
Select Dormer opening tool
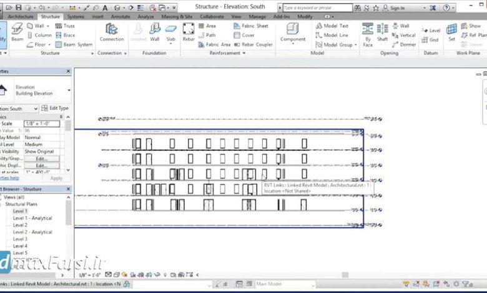coord(404,45)
